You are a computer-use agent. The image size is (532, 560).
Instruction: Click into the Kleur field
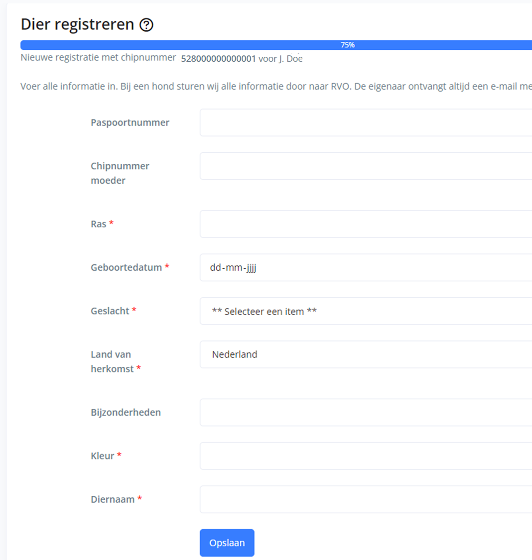(x=366, y=456)
